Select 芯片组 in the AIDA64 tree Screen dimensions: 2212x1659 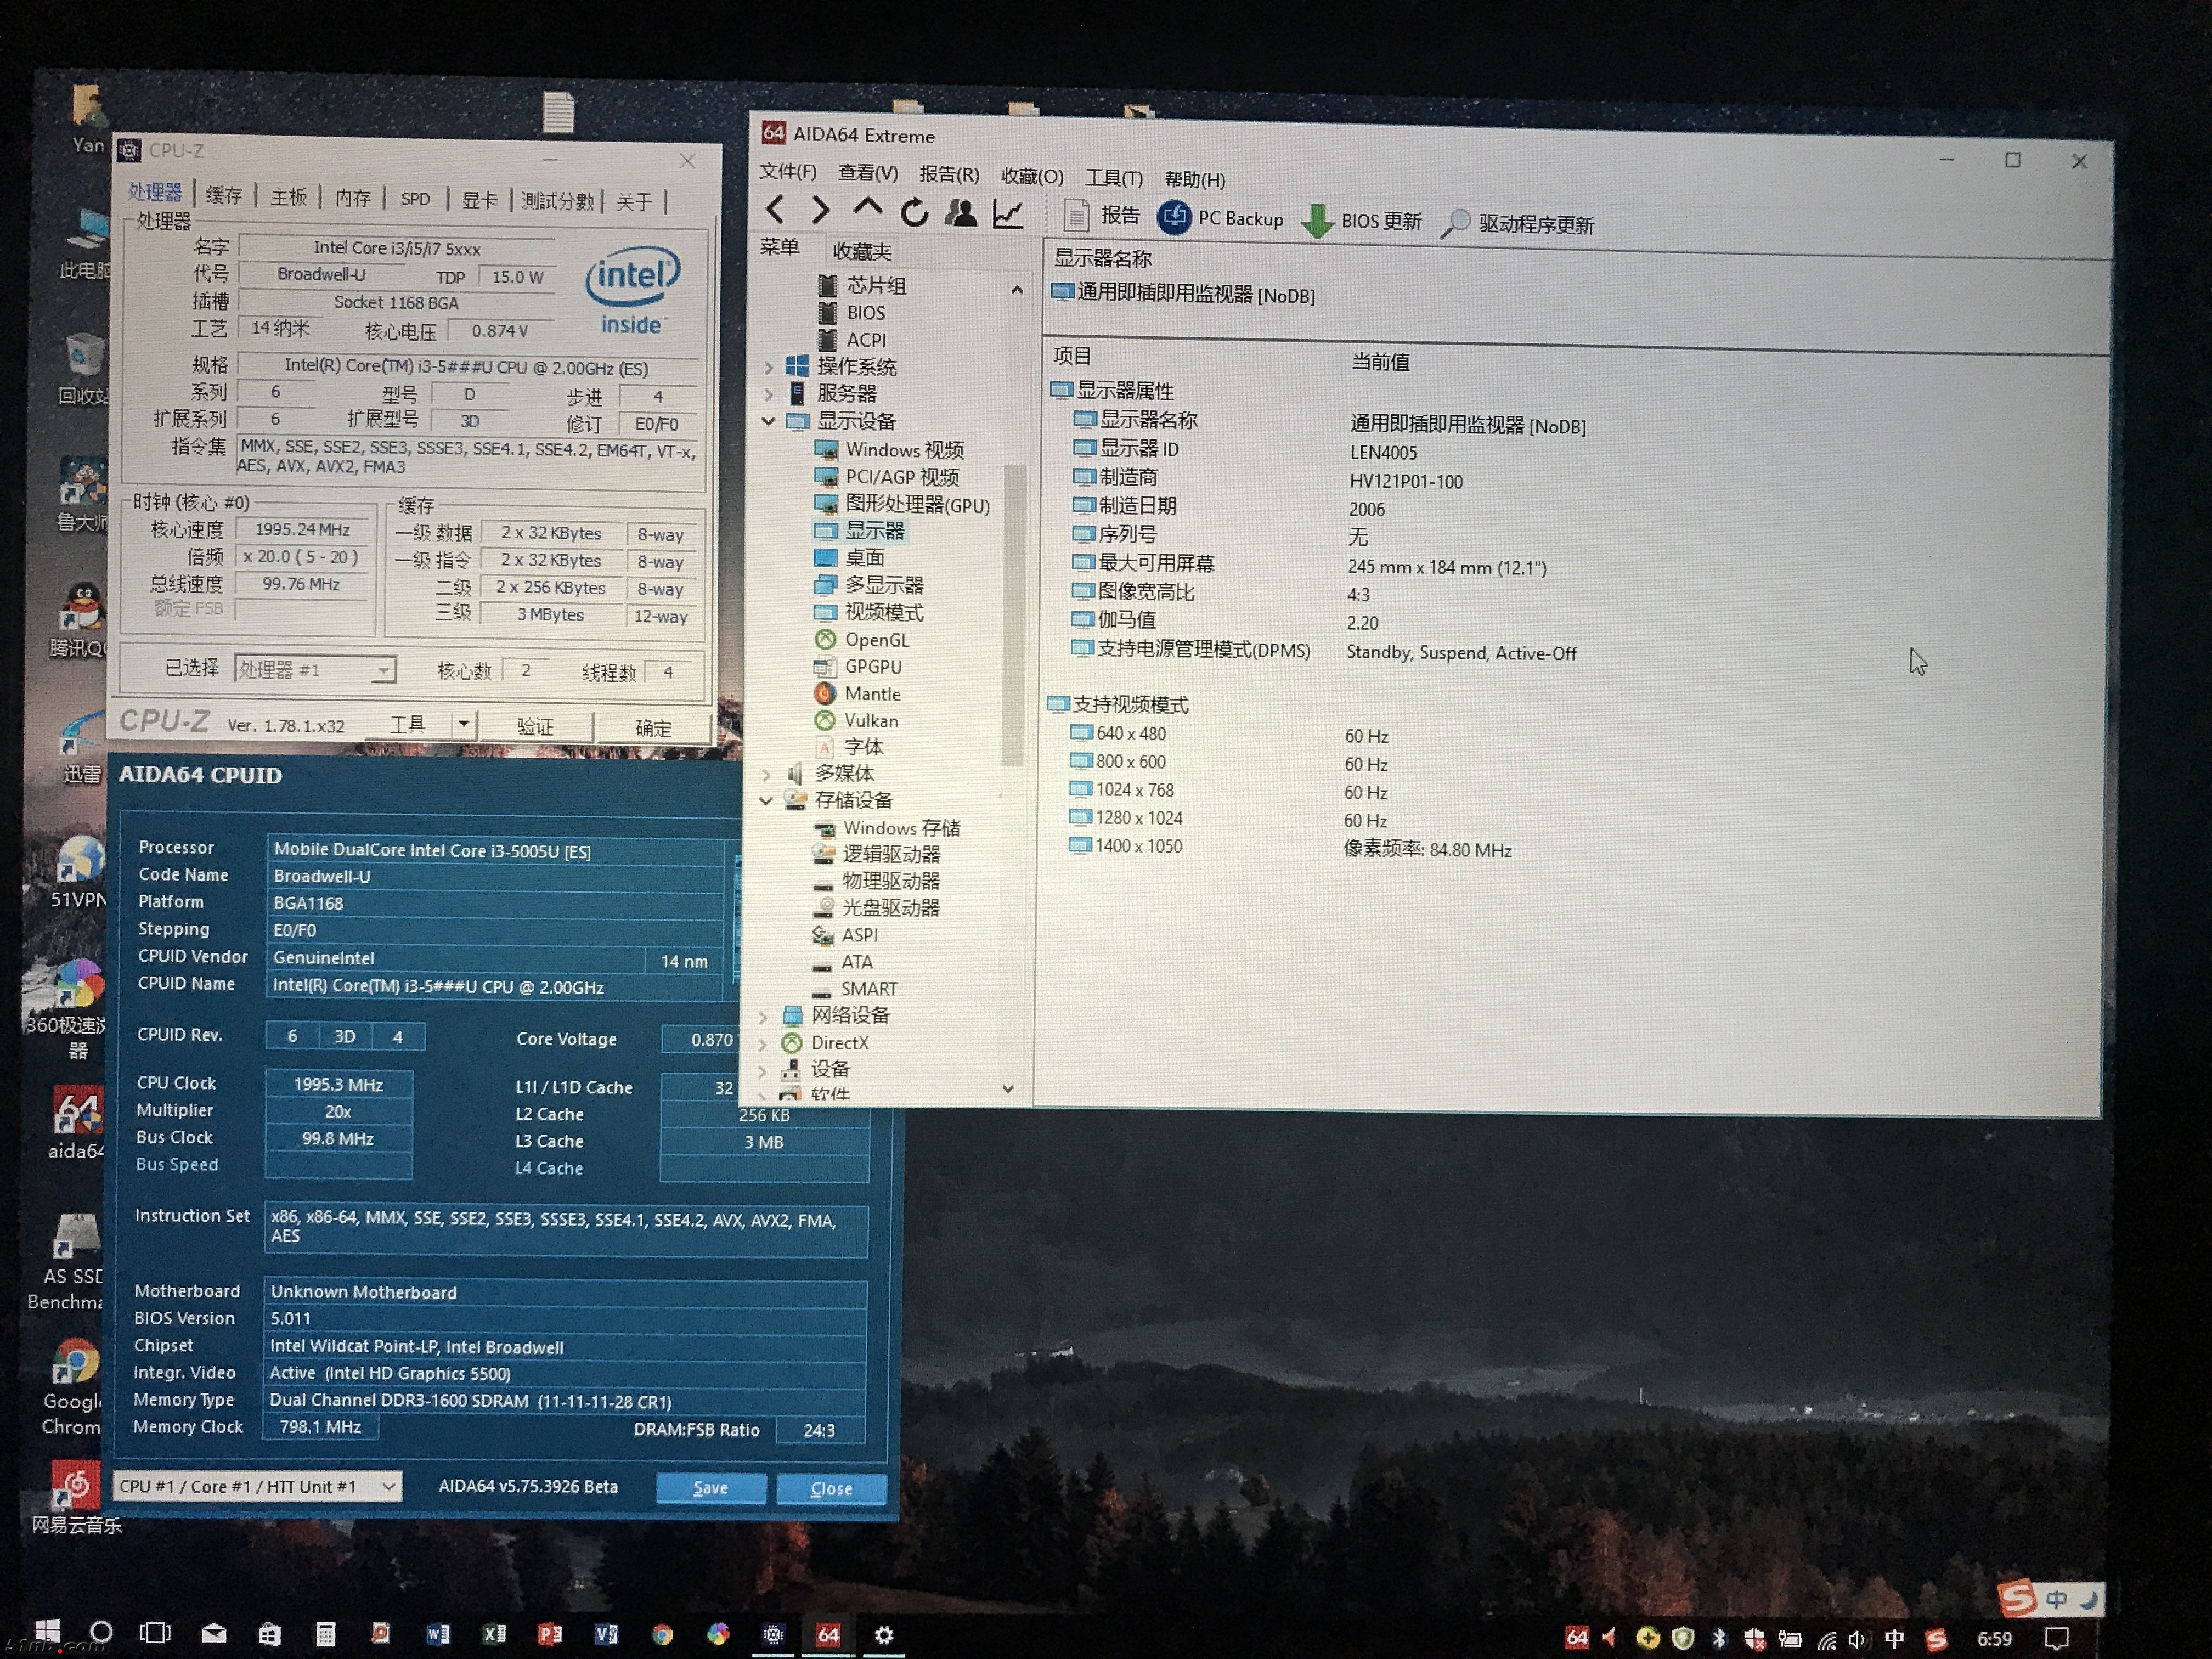coord(862,286)
